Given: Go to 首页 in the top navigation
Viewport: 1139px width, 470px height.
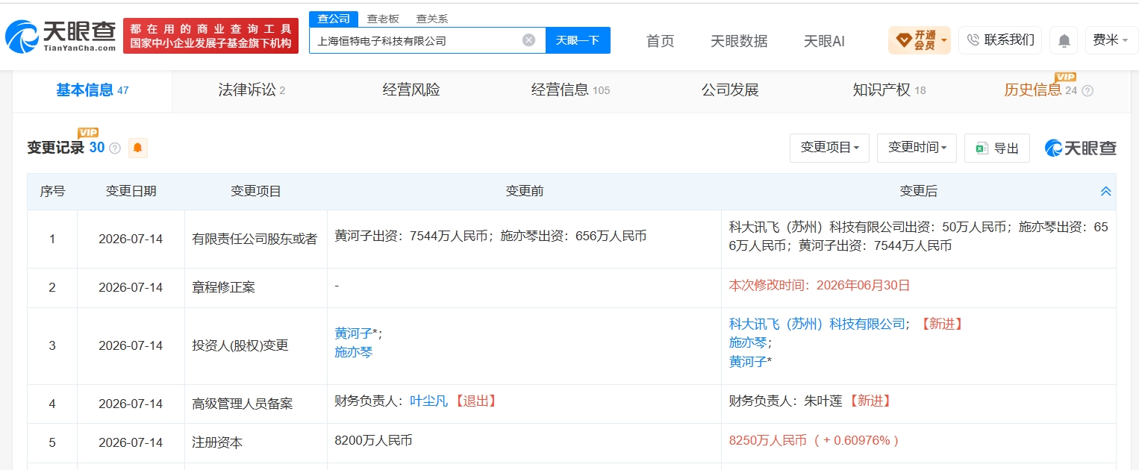Looking at the screenshot, I should tap(660, 41).
